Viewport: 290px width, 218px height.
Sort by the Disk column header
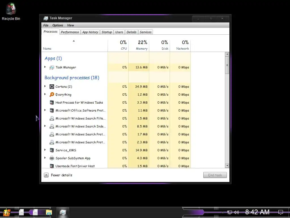tap(160, 46)
